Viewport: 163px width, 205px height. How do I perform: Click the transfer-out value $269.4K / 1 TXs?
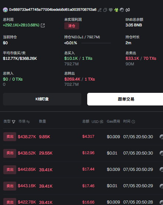(x=79, y=79)
